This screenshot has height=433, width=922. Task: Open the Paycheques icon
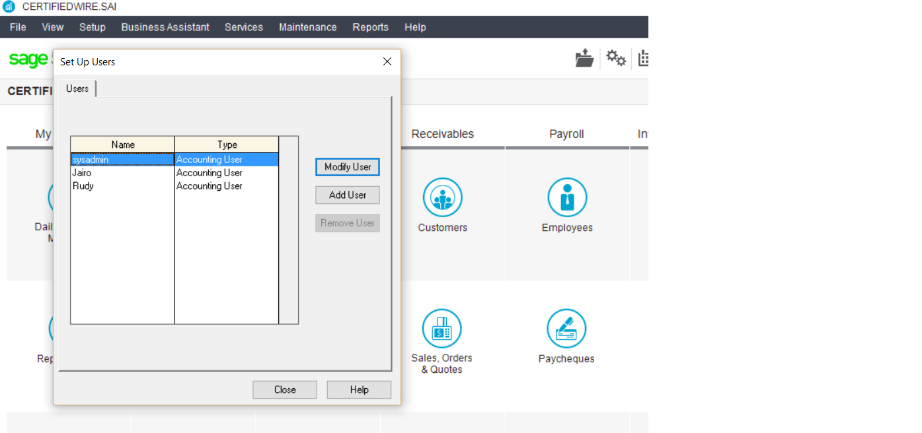[x=566, y=328]
